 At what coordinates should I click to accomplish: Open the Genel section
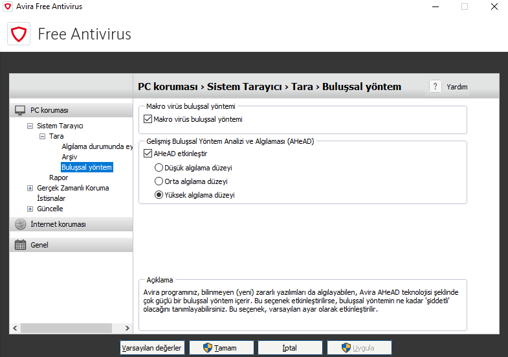tap(71, 245)
